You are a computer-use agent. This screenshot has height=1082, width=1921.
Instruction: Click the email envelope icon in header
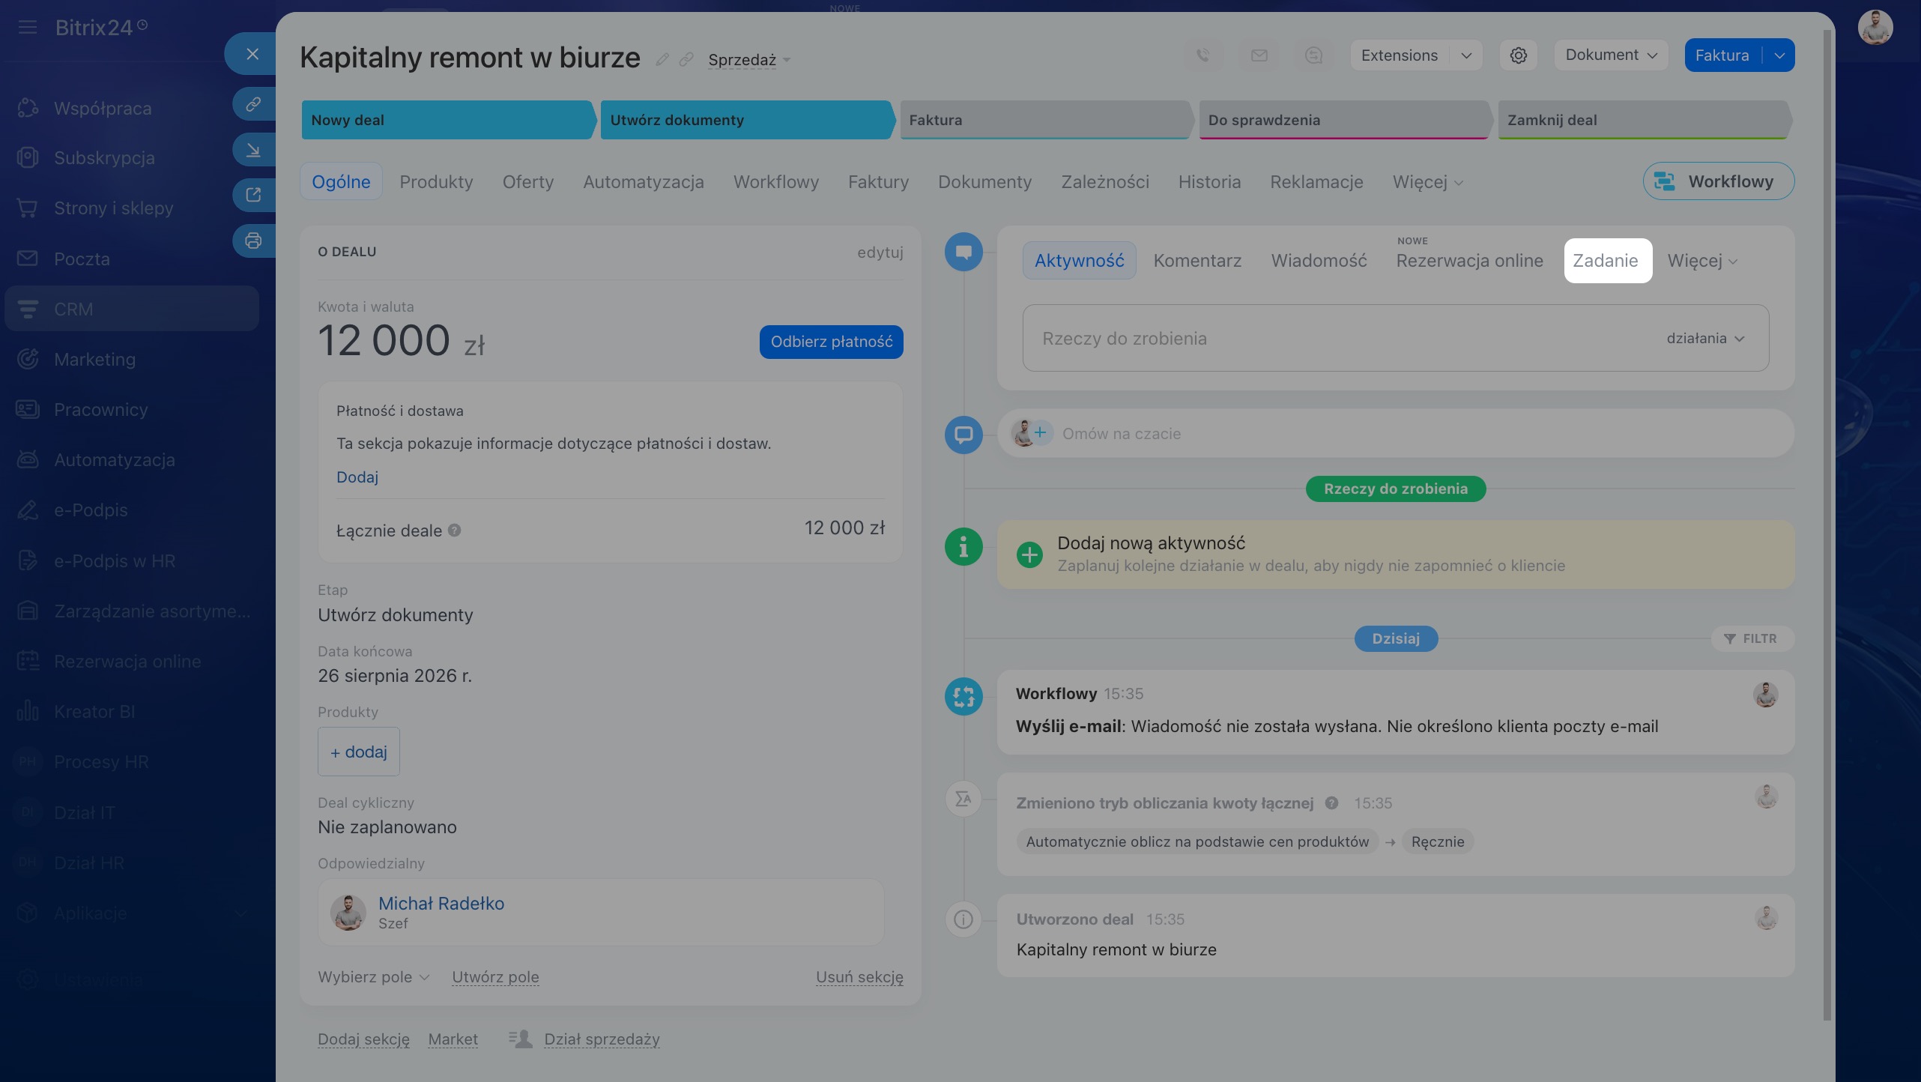tap(1259, 55)
